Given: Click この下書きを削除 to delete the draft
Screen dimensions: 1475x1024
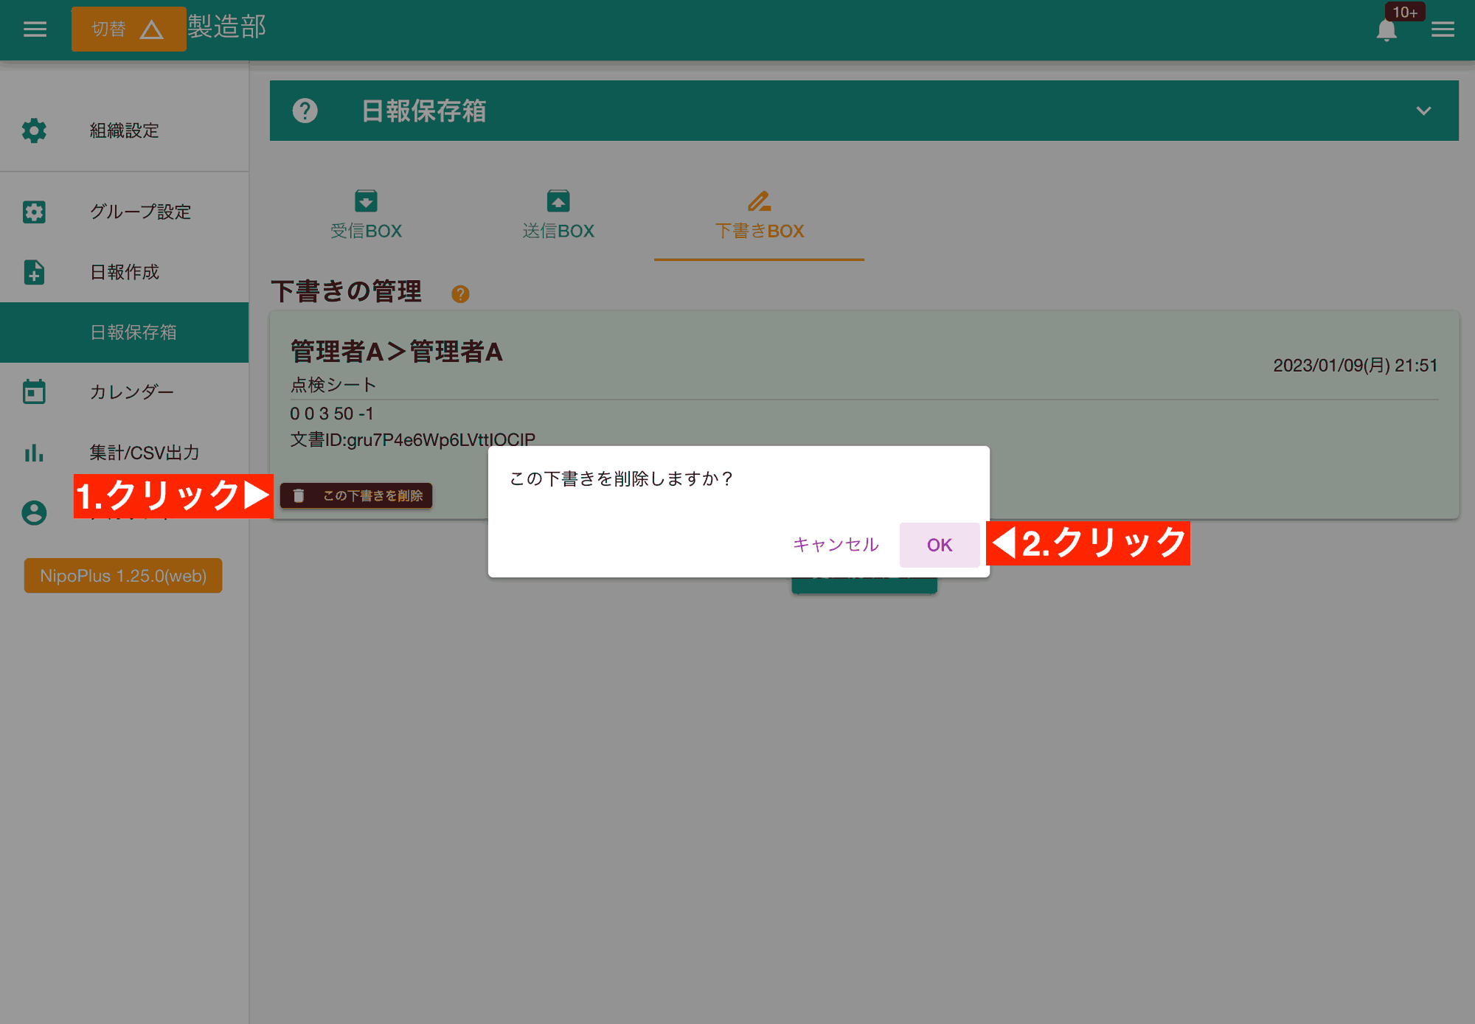Looking at the screenshot, I should (x=356, y=495).
